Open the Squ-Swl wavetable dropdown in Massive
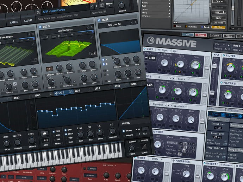The width and height of the screenshot is (243, 182). (x=160, y=105)
